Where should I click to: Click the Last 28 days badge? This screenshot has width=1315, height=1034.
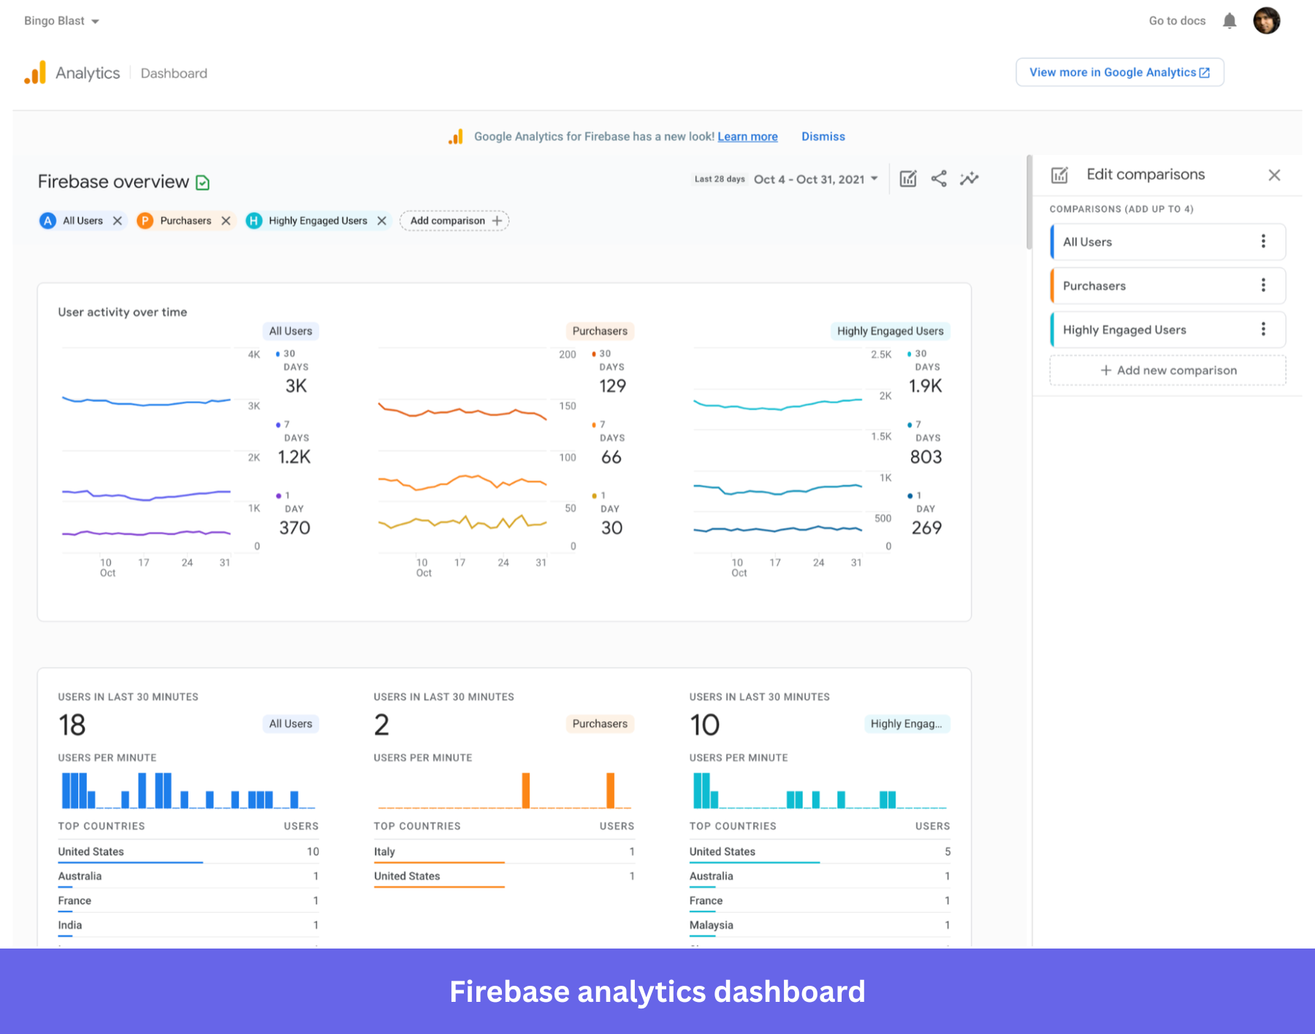720,179
